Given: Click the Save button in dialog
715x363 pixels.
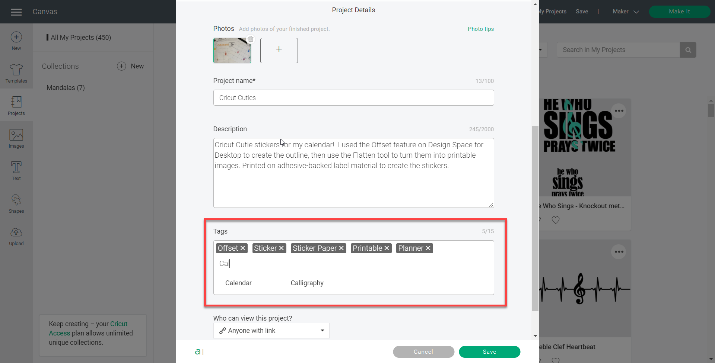Looking at the screenshot, I should pos(489,352).
